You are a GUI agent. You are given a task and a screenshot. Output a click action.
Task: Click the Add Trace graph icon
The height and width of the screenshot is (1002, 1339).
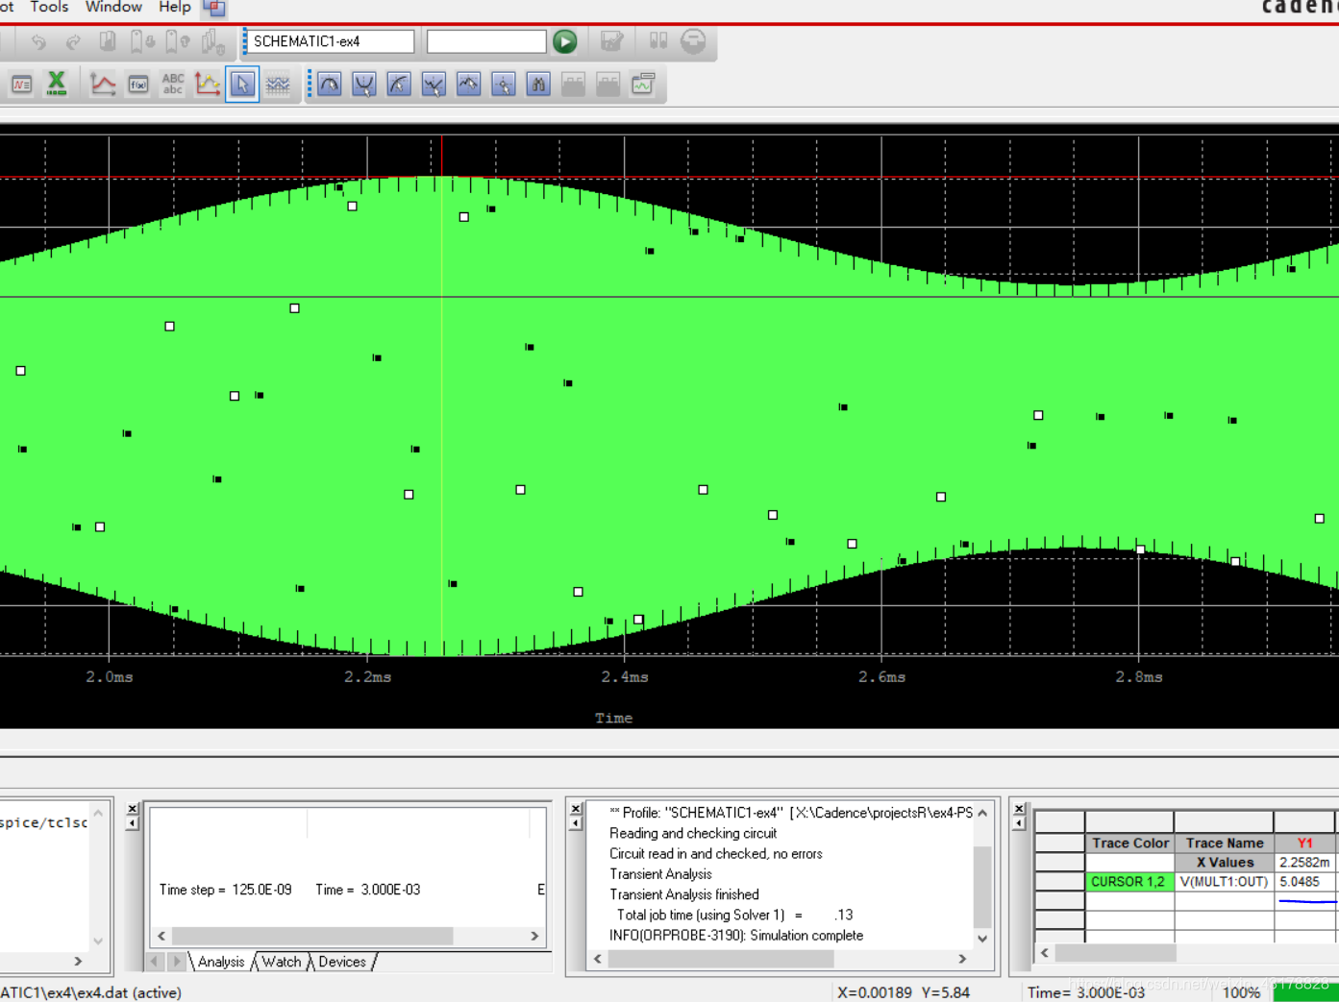click(x=103, y=85)
